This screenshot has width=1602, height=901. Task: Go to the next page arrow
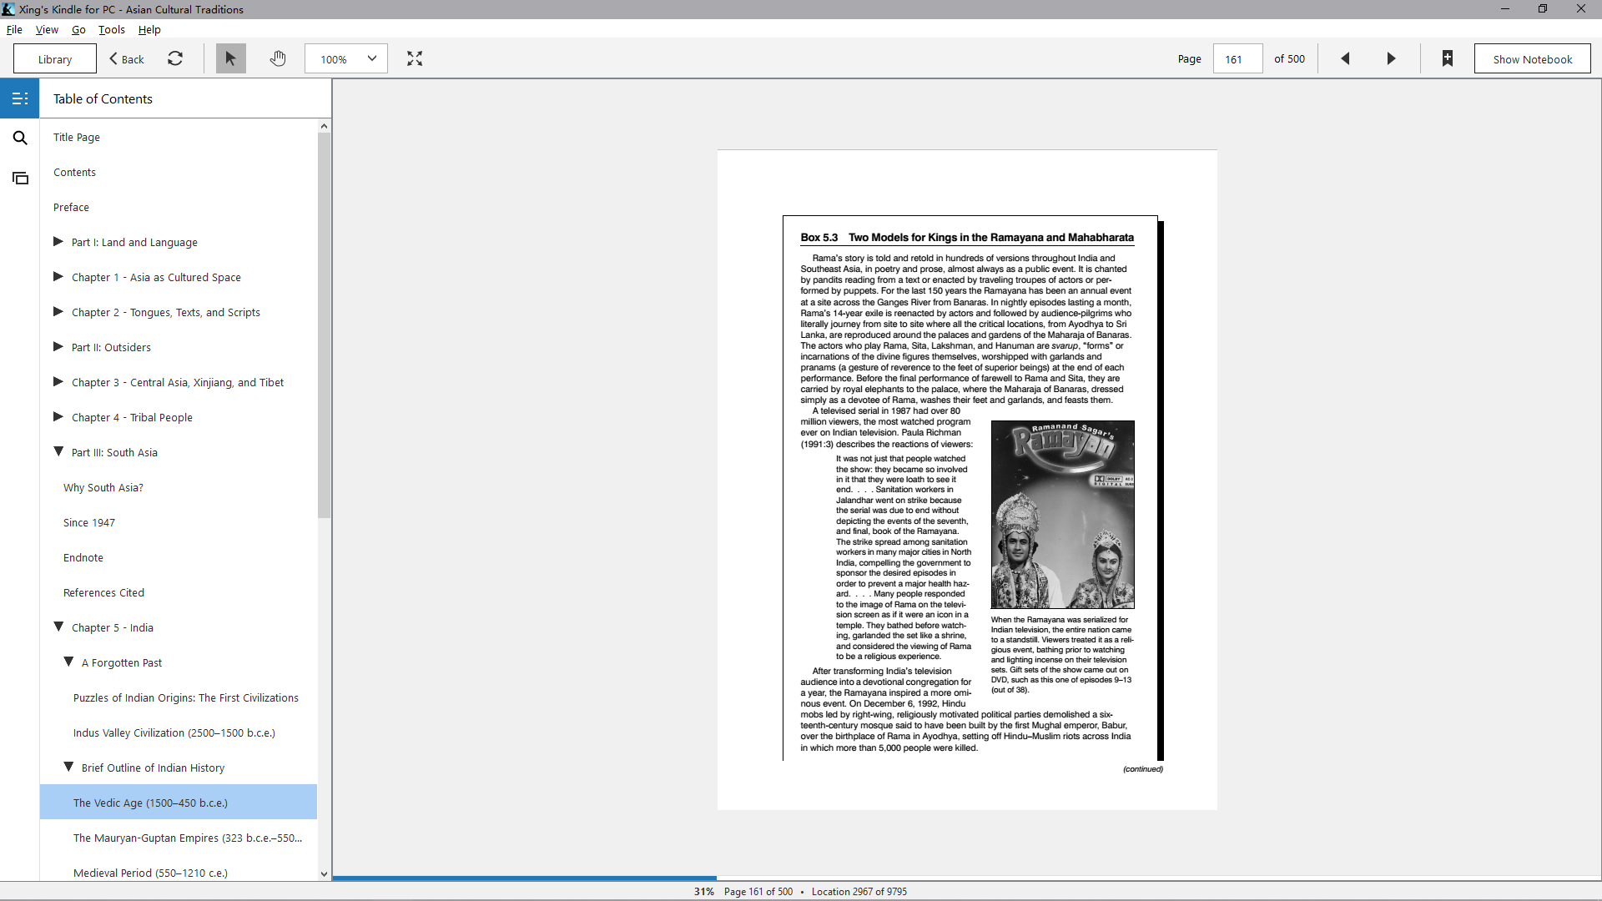click(x=1391, y=58)
